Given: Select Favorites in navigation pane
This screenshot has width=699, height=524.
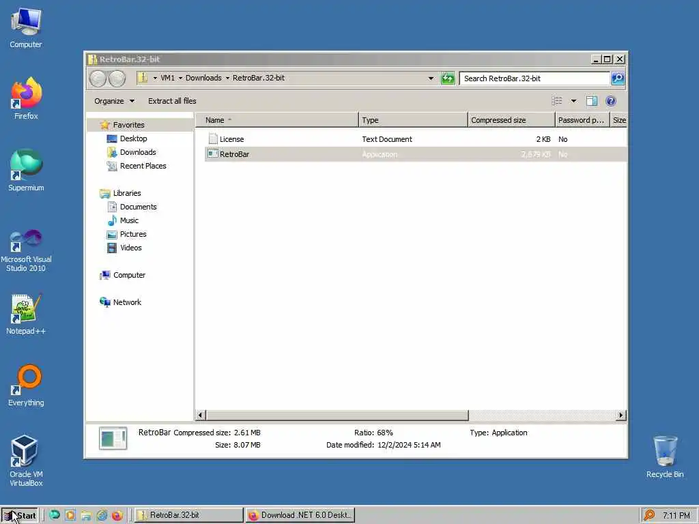Looking at the screenshot, I should 128,125.
